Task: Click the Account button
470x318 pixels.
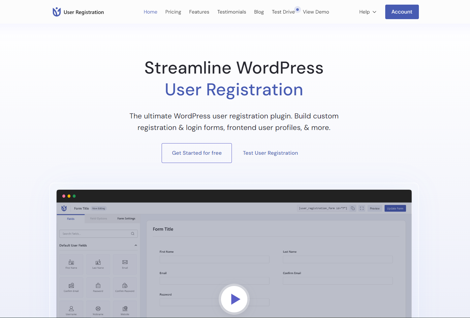Action: tap(402, 12)
